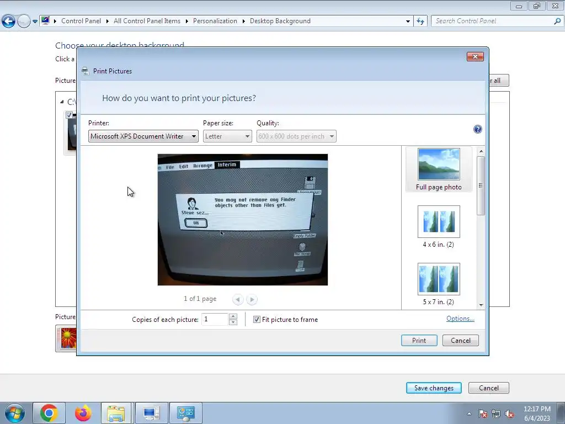Click the layout list scrollbar thumb
The width and height of the screenshot is (565, 424).
tap(481, 185)
